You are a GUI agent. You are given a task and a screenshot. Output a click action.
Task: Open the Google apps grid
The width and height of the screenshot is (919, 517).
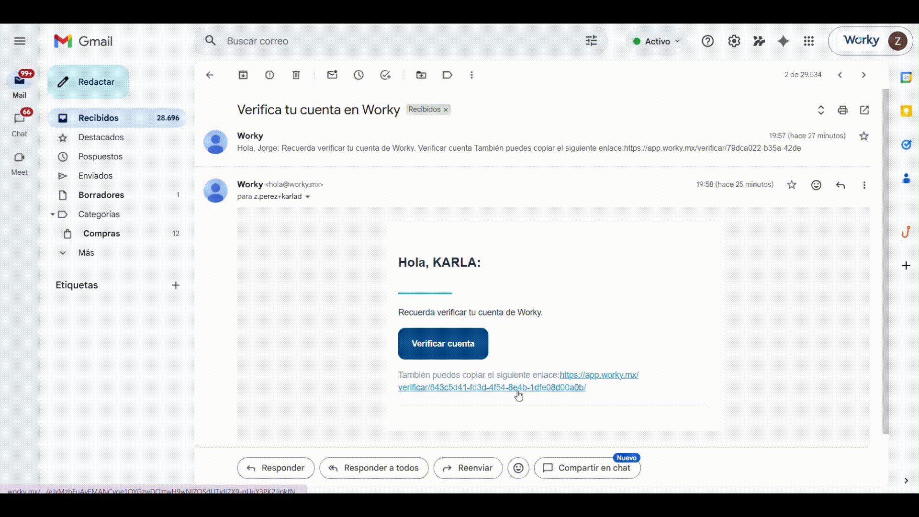(x=809, y=41)
